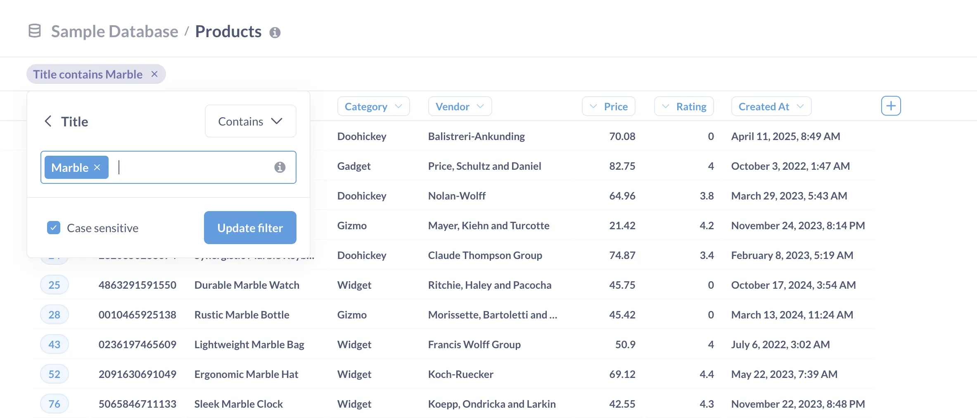Uncheck the Case sensitive checkbox
977x418 pixels.
pyautogui.click(x=54, y=228)
